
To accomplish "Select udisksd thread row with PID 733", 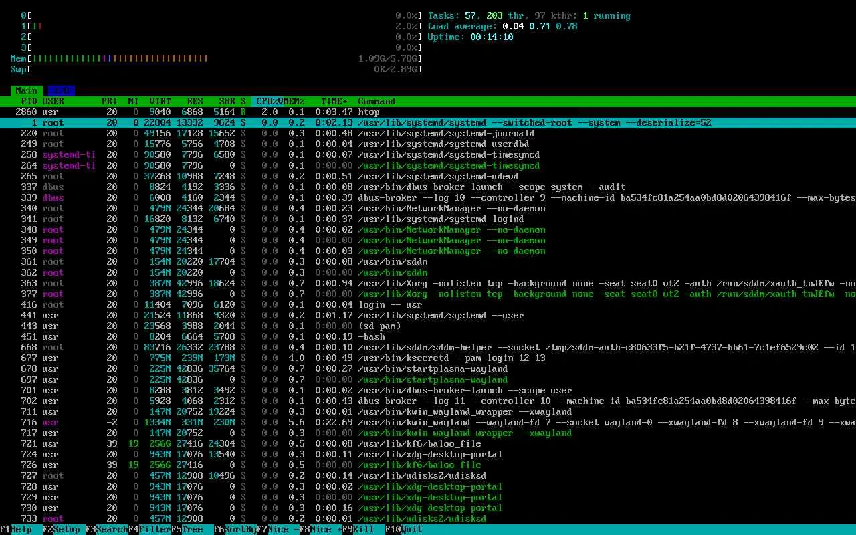I will pyautogui.click(x=428, y=518).
